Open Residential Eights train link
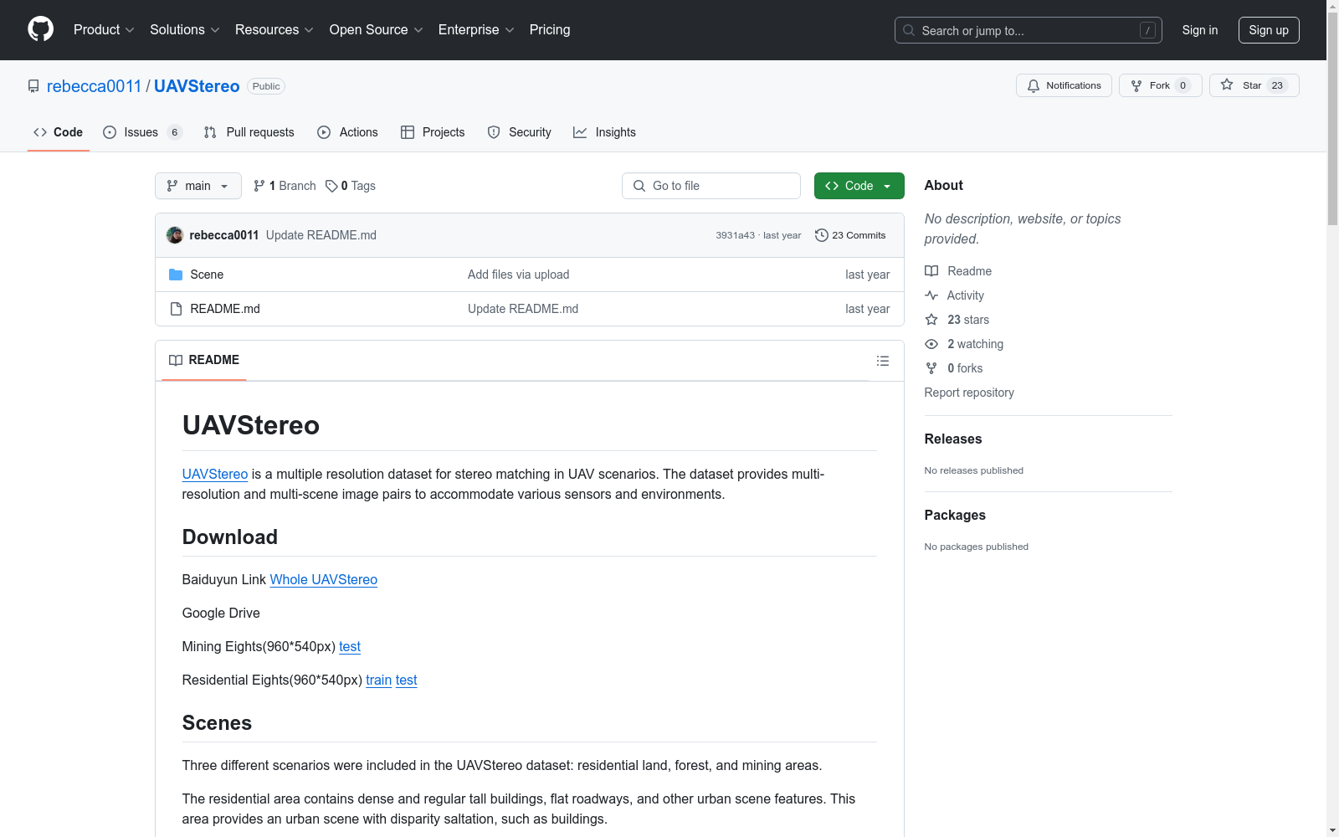Viewport: 1339px width, 837px height. 379,680
